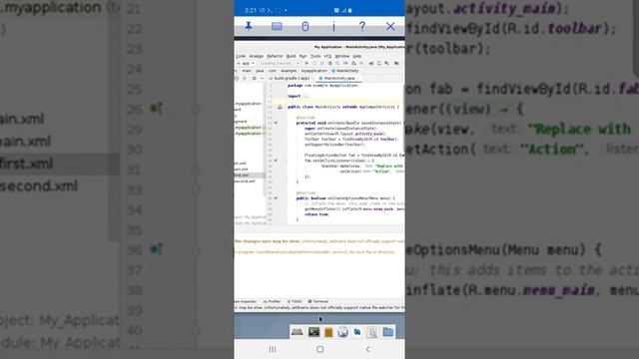Open the Inspector tool window tab

coord(246,301)
